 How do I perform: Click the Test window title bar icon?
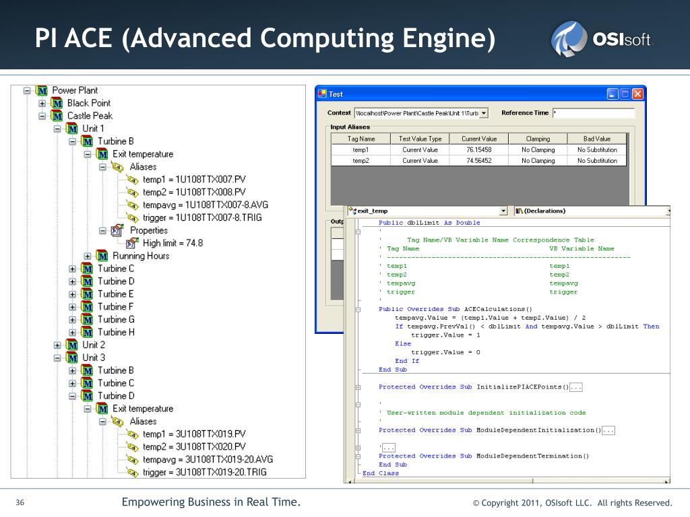coord(322,94)
